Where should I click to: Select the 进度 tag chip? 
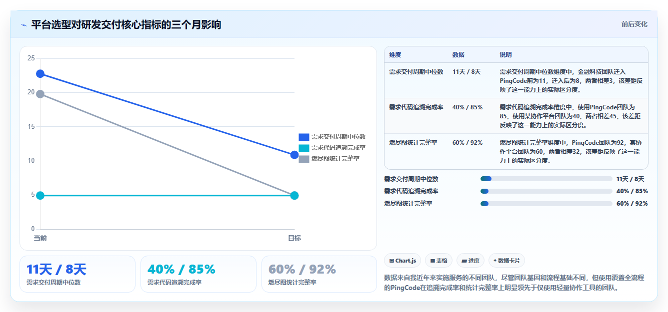tap(470, 261)
